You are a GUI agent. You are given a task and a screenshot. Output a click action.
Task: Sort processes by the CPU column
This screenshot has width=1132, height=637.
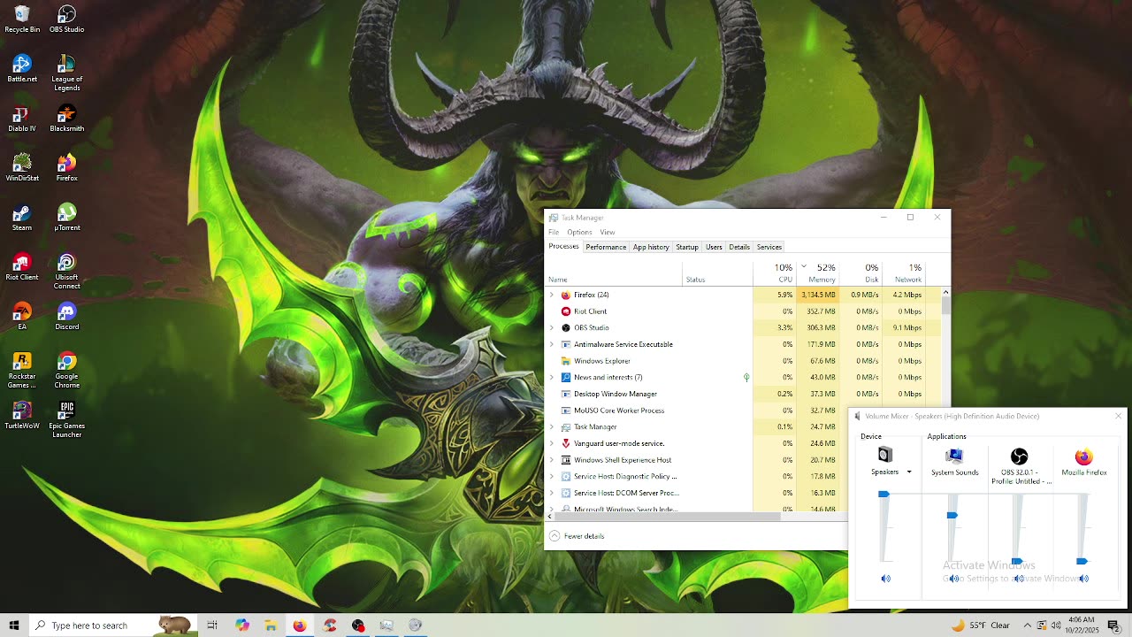(775, 273)
